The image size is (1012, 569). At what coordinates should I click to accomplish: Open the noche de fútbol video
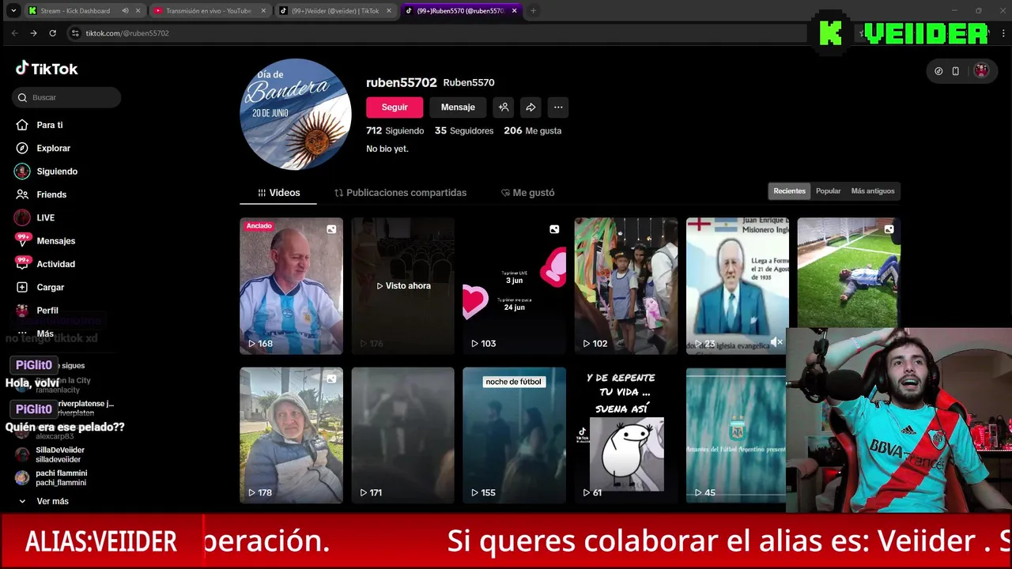[x=515, y=435]
